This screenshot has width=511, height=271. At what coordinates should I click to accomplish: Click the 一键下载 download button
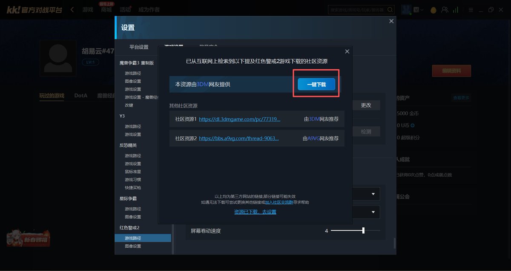316,85
